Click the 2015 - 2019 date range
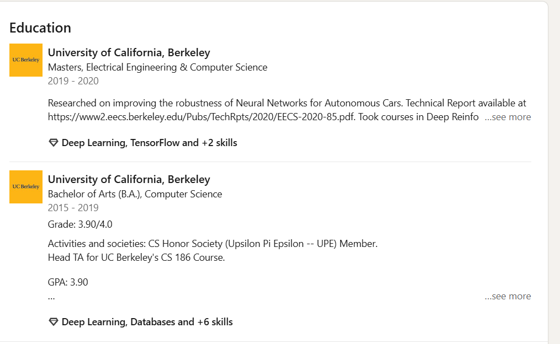560x344 pixels. click(73, 208)
